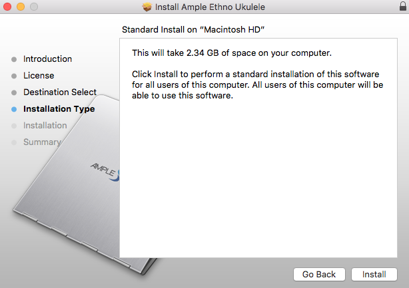Click the 2.34 GB space requirement text

(232, 53)
